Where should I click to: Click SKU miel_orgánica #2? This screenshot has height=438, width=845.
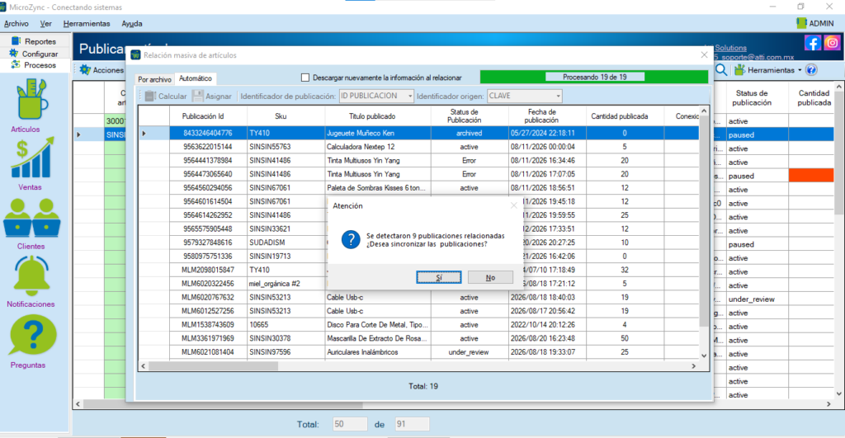pos(286,284)
